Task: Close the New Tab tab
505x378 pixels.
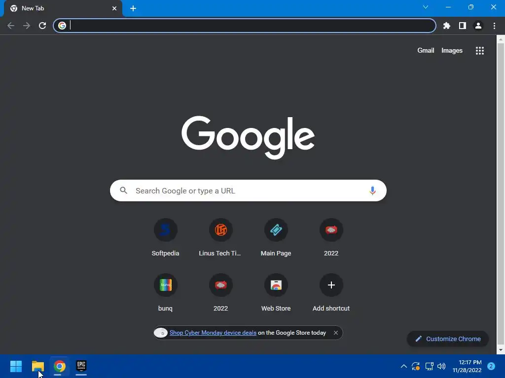Action: 114,8
